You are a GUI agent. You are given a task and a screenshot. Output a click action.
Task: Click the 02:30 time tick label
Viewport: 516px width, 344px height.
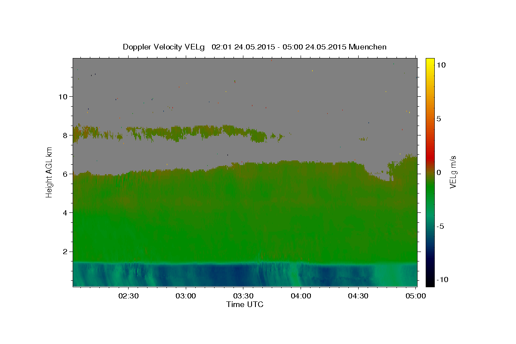coord(129,296)
